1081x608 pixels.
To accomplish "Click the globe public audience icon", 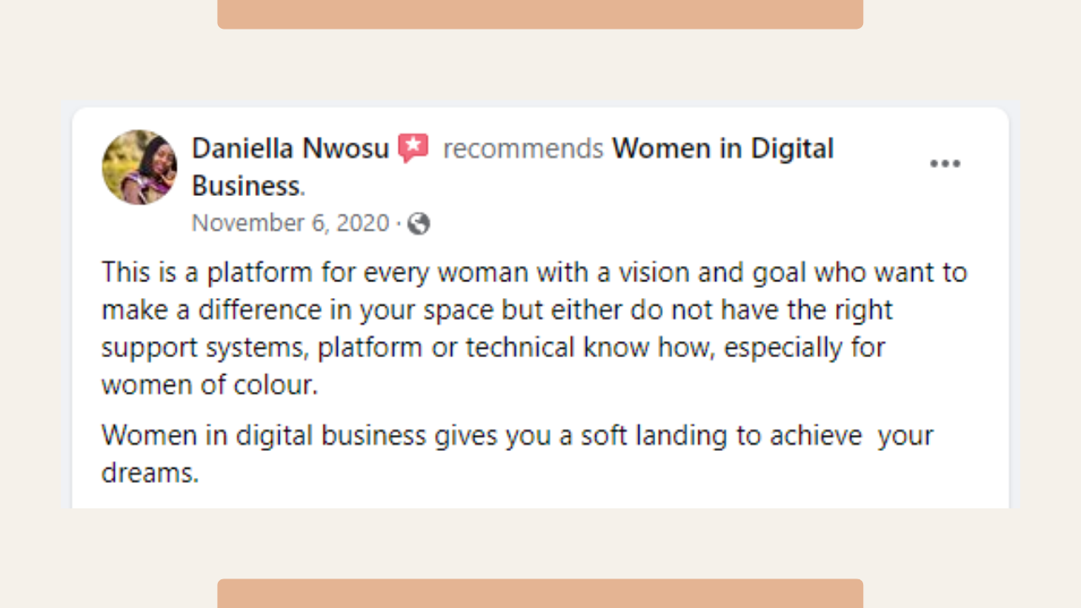I will click(418, 224).
